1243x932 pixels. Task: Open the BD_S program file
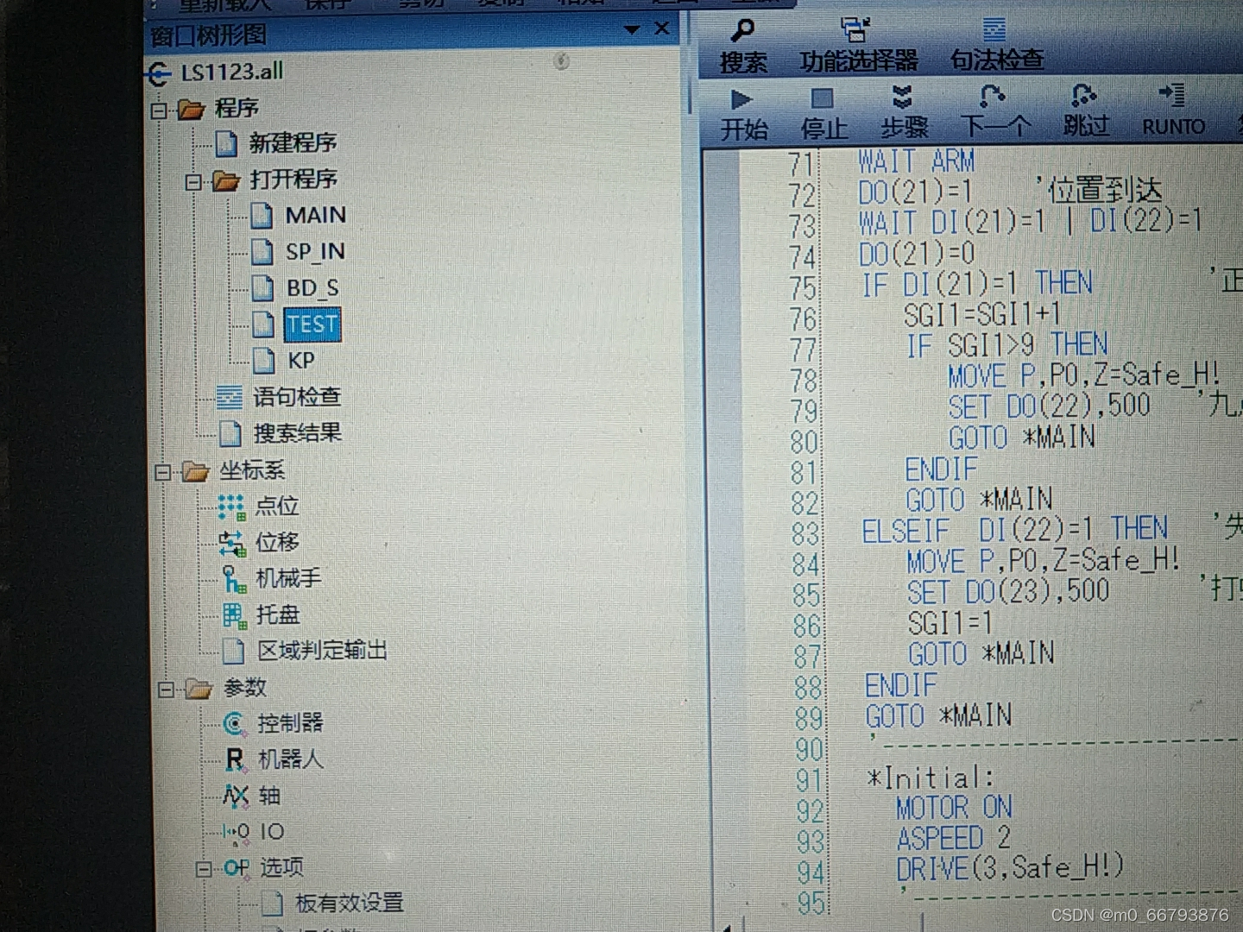click(312, 287)
